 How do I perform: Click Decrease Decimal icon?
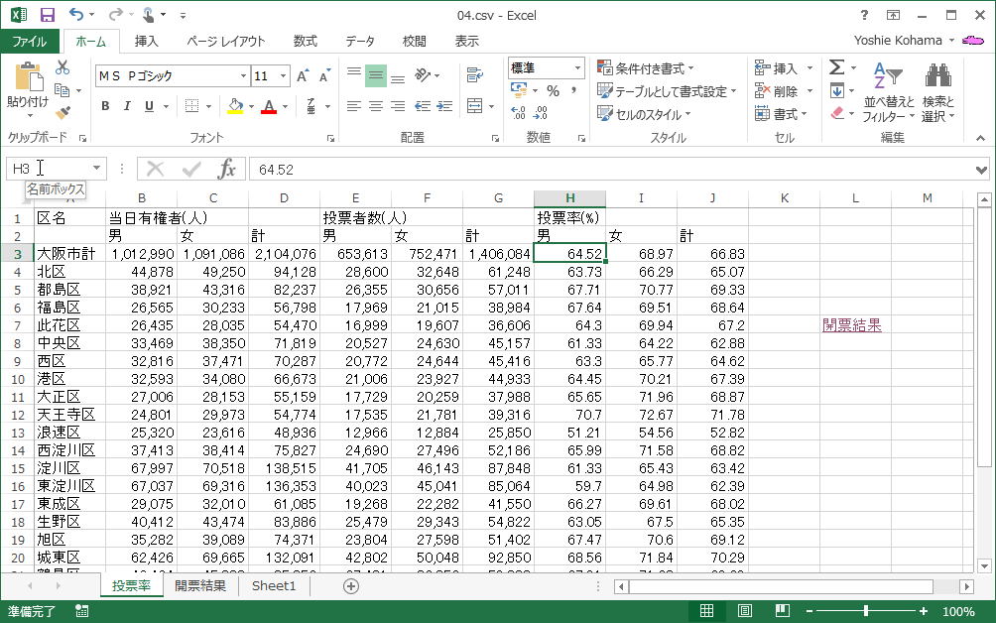541,113
